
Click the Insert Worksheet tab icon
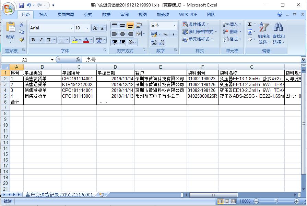101,195
